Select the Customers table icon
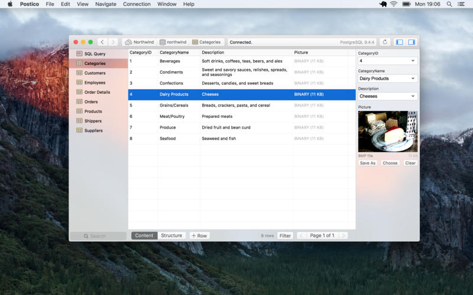473x295 pixels. (79, 73)
